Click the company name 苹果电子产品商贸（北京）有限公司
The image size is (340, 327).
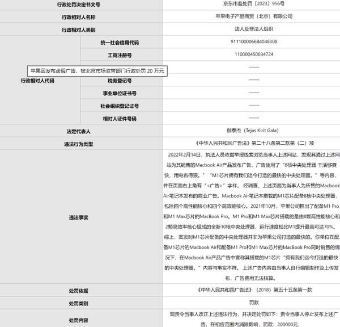pos(254,16)
